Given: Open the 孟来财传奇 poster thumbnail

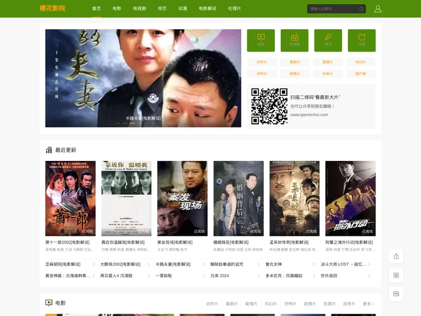Looking at the screenshot, I should 295,198.
